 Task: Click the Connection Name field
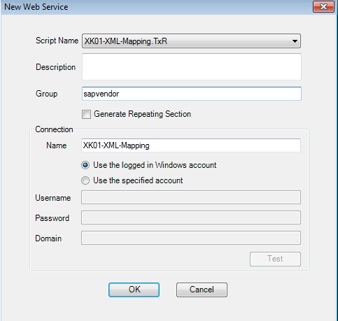[191, 145]
